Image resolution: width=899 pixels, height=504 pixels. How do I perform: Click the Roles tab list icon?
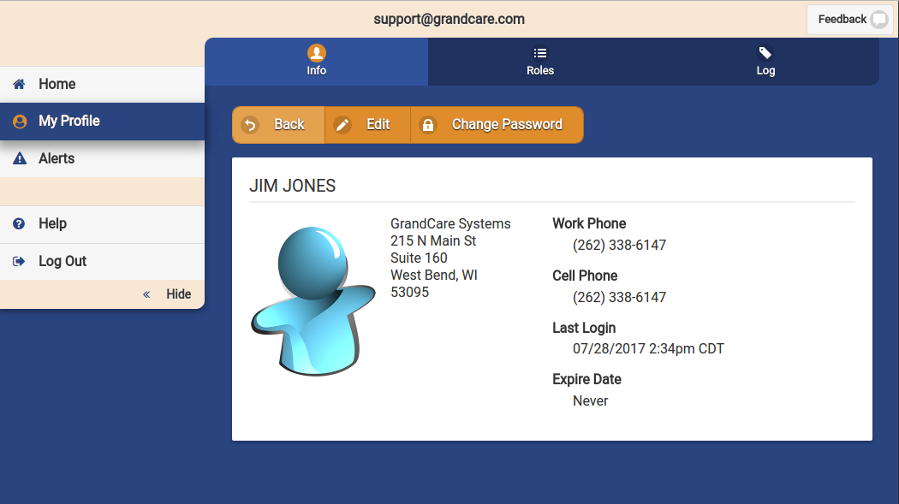click(x=540, y=53)
